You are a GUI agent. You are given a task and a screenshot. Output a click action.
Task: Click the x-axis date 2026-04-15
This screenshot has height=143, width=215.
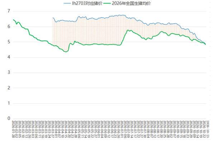[66, 129]
